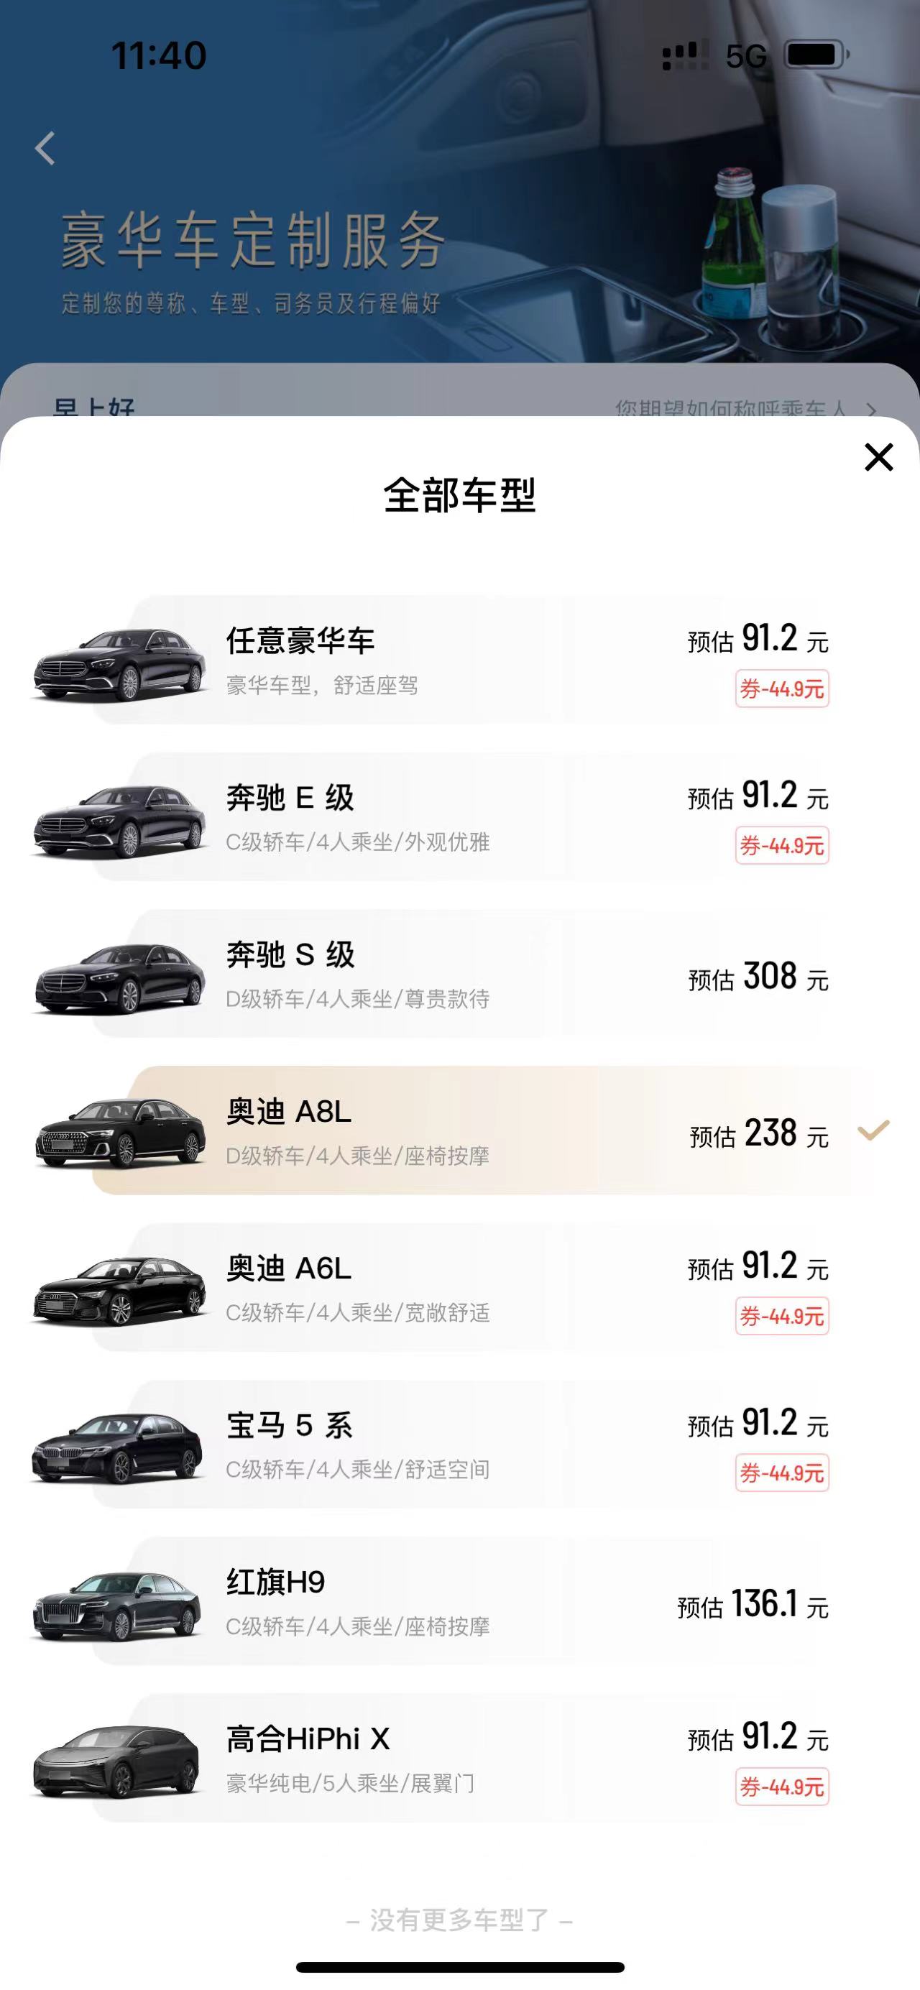Viewport: 920px width, 1990px height.
Task: Tap the 券-44.9元 coupon on 奔驰 E 级
Action: pos(782,845)
